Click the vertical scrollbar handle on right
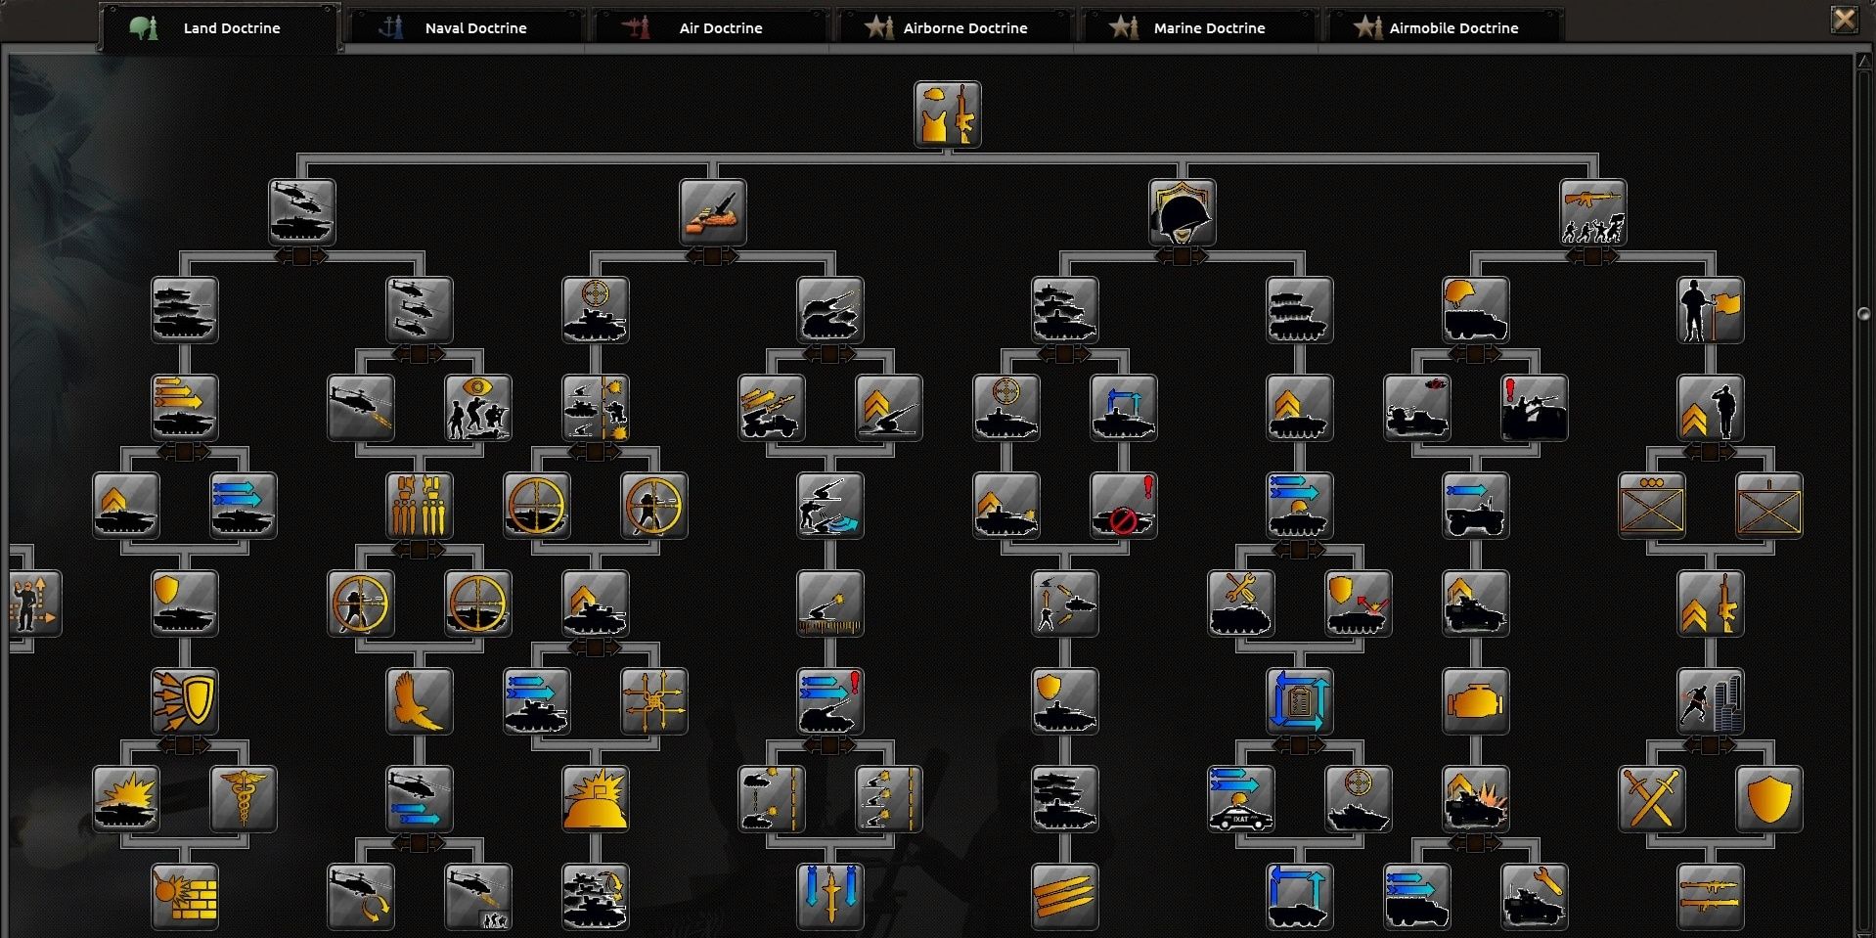This screenshot has width=1876, height=938. (1863, 314)
